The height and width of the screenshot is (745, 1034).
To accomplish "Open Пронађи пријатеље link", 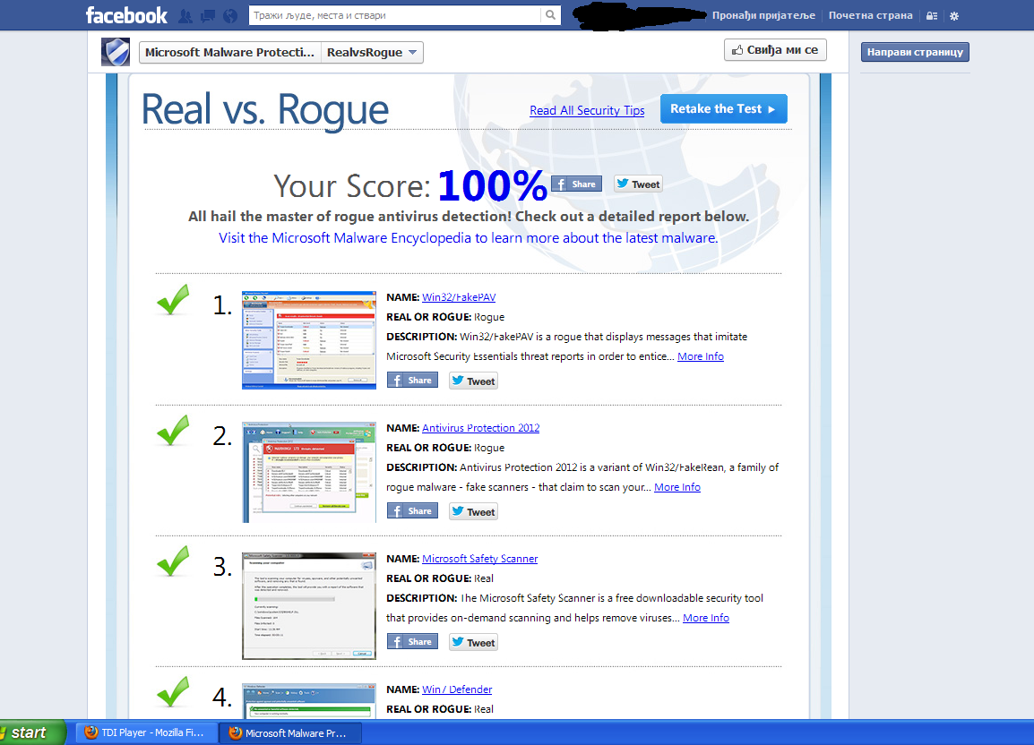I will tap(763, 15).
